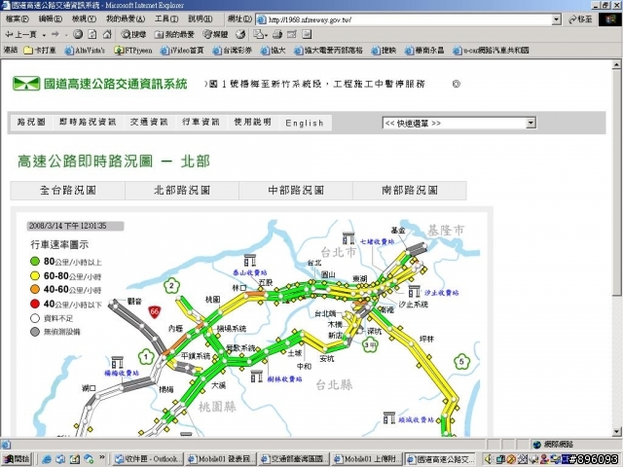
Task: Click the National Highway 5 flower marker
Action: [x=461, y=361]
